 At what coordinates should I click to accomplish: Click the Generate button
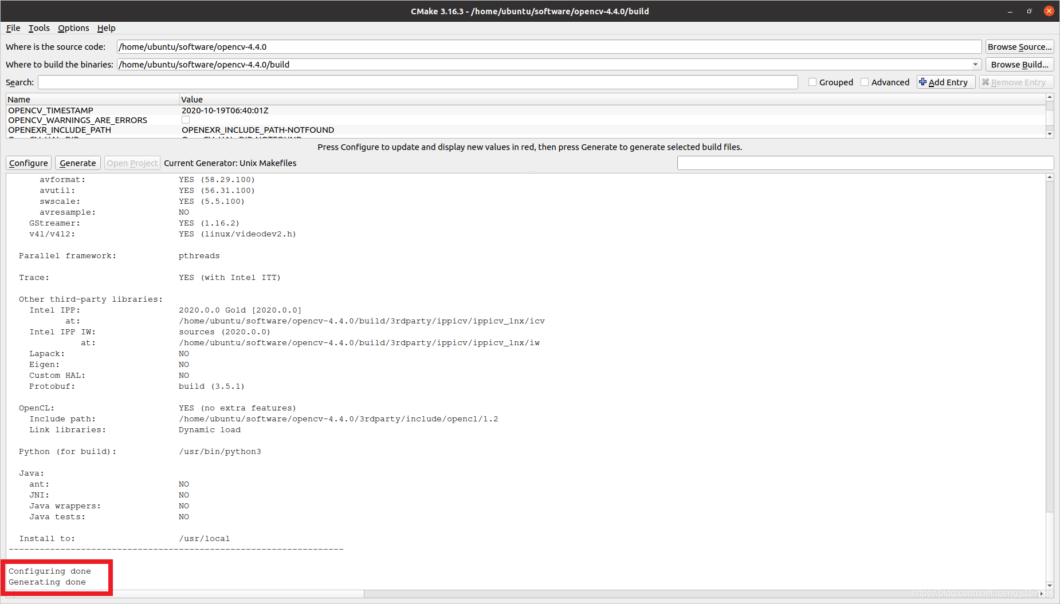click(78, 163)
